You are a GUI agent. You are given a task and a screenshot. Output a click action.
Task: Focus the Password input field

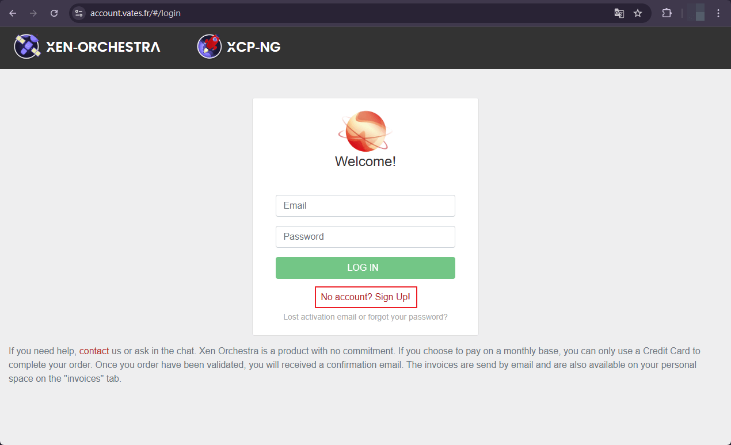(x=365, y=237)
